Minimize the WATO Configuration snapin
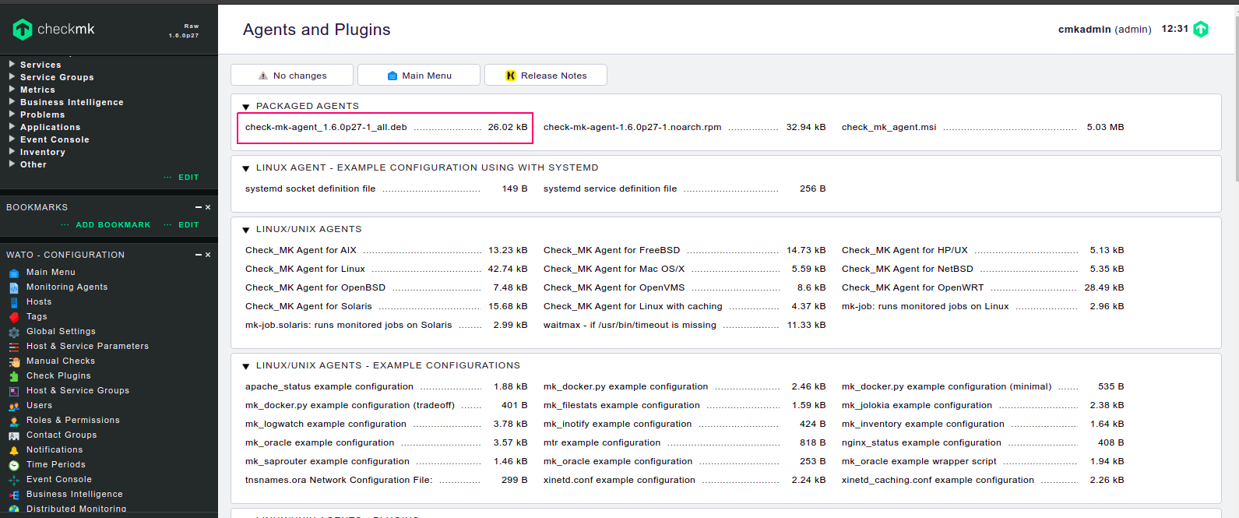This screenshot has width=1239, height=518. tap(199, 255)
